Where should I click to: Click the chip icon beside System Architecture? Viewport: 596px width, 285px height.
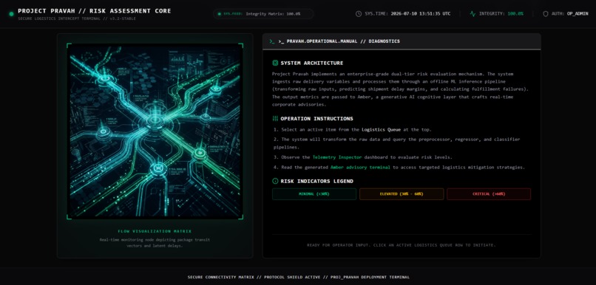coord(275,63)
